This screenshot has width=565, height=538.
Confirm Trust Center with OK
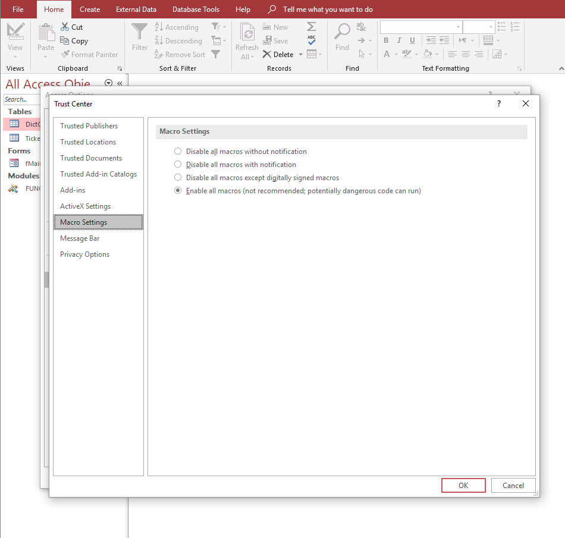click(x=463, y=486)
